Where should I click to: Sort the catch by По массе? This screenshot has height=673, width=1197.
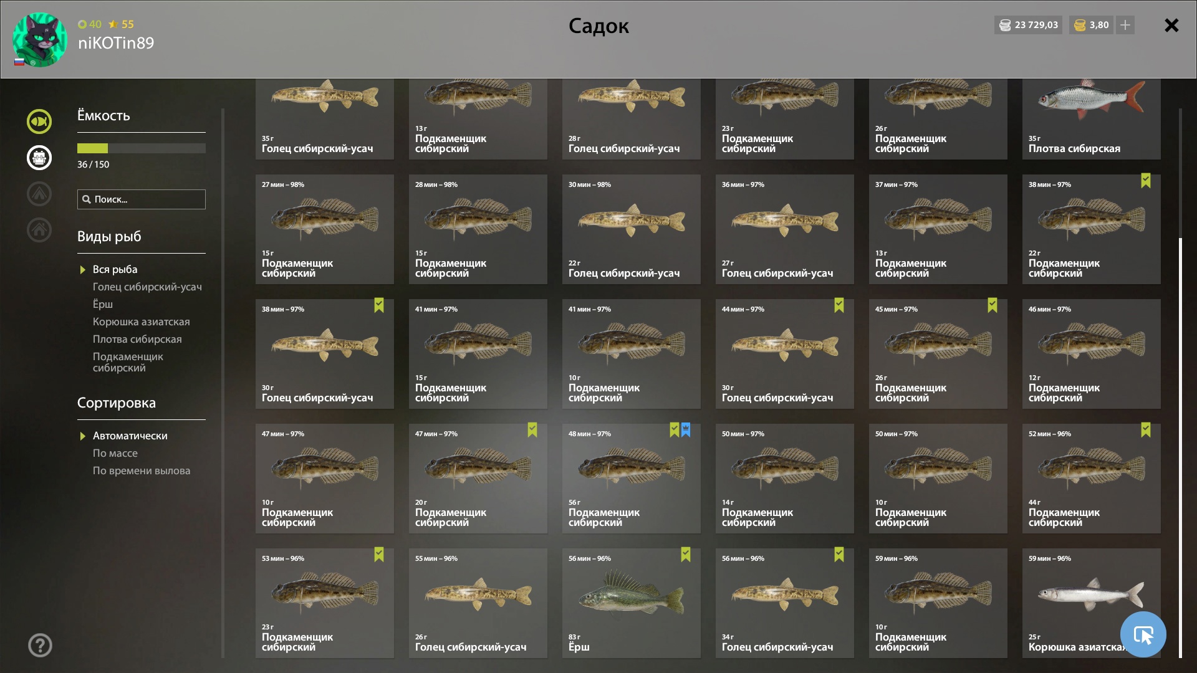[x=115, y=453]
